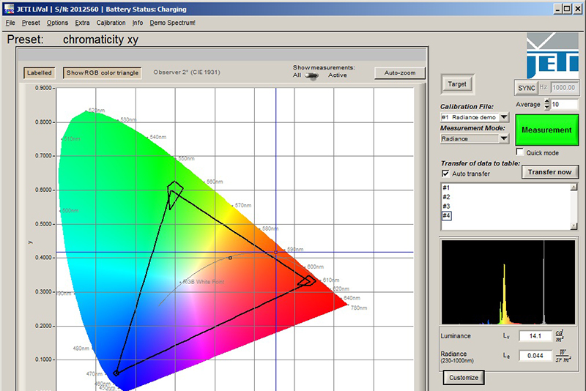Screen dimensions: 586x391
Task: Flip the Show measurements All/Active switch
Action: coord(311,75)
